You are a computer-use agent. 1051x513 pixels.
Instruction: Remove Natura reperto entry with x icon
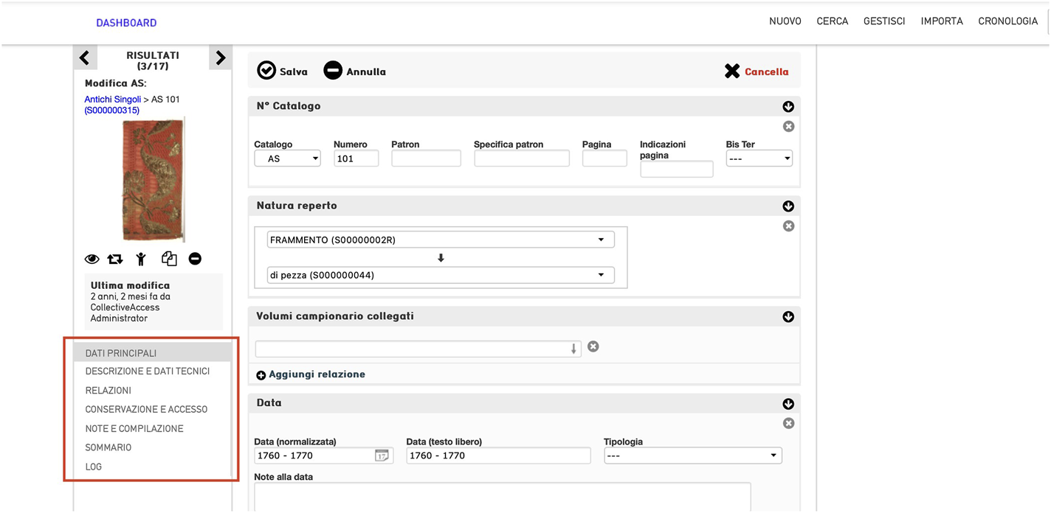(788, 226)
